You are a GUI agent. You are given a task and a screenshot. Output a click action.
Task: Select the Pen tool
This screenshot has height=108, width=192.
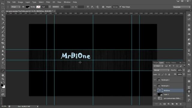click(x=3, y=59)
